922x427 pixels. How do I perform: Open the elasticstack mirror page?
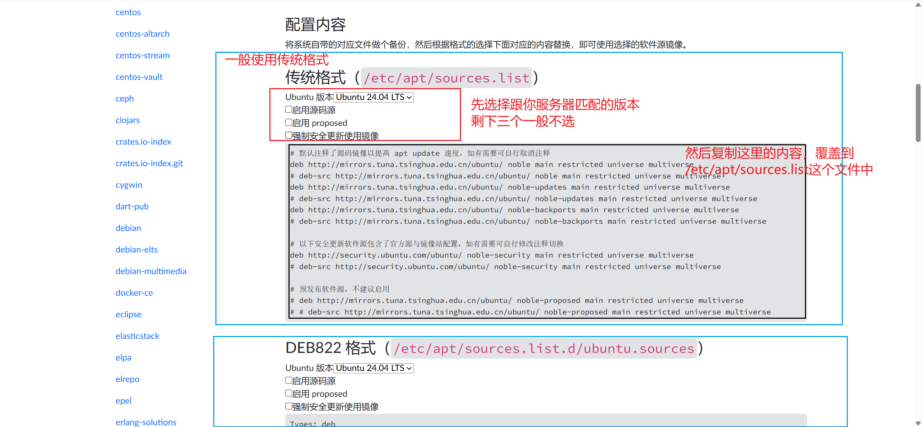(137, 336)
